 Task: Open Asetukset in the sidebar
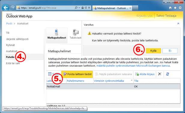pyautogui.click(x=11, y=51)
